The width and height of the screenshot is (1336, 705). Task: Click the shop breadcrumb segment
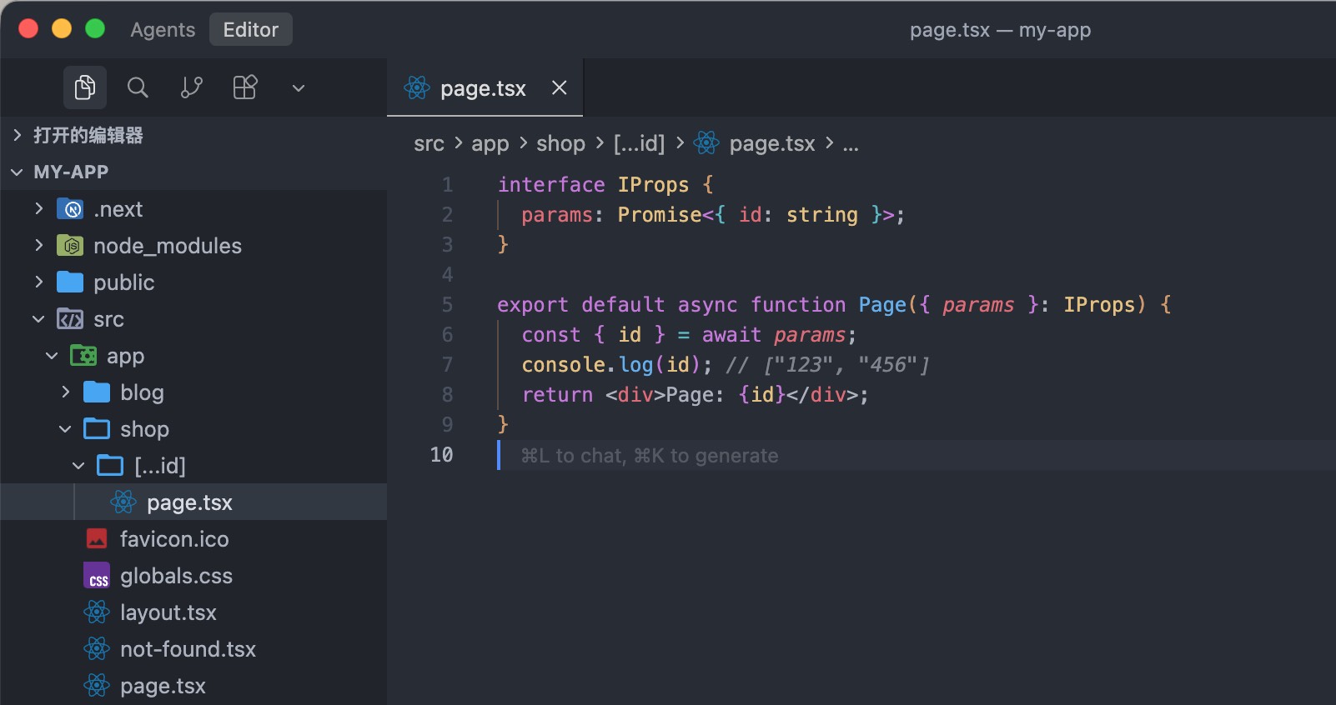560,143
